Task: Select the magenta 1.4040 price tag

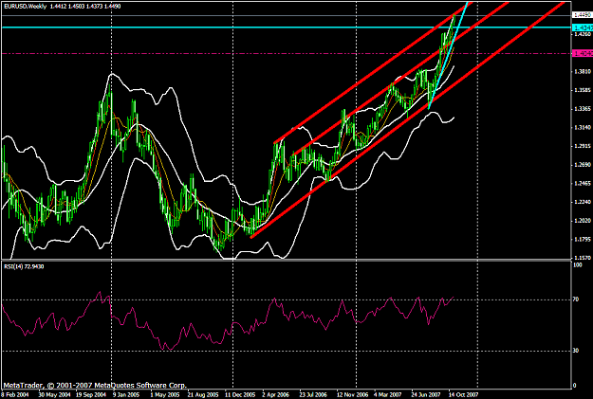Action: [x=583, y=54]
